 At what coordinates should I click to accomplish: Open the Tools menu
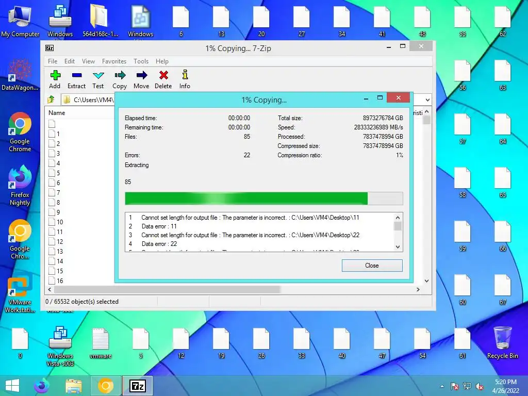[141, 61]
